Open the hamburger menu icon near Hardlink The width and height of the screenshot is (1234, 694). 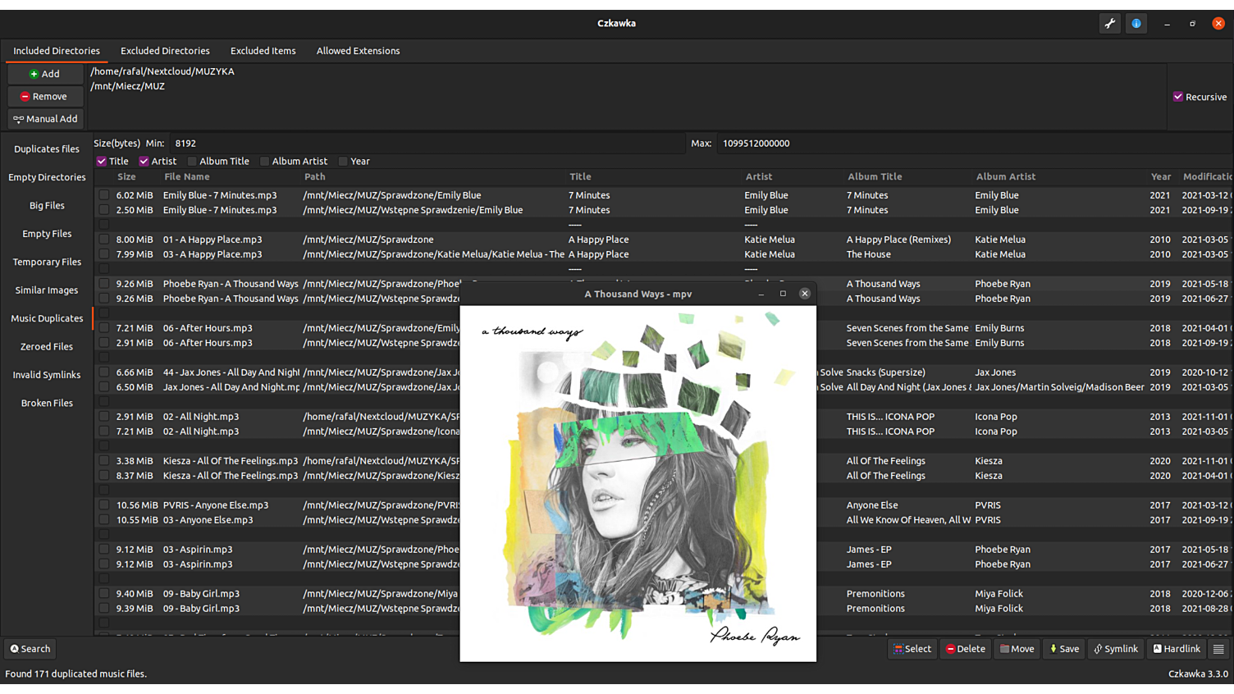point(1218,649)
